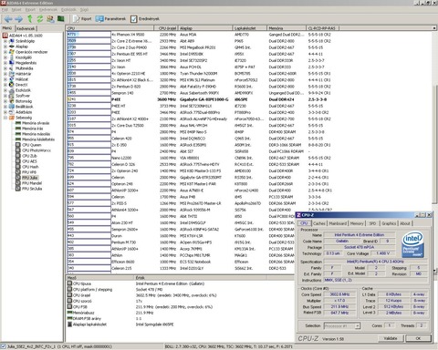The height and width of the screenshot is (350, 438).
Task: Expand the Háttértár tree node
Action: [x=5, y=74]
